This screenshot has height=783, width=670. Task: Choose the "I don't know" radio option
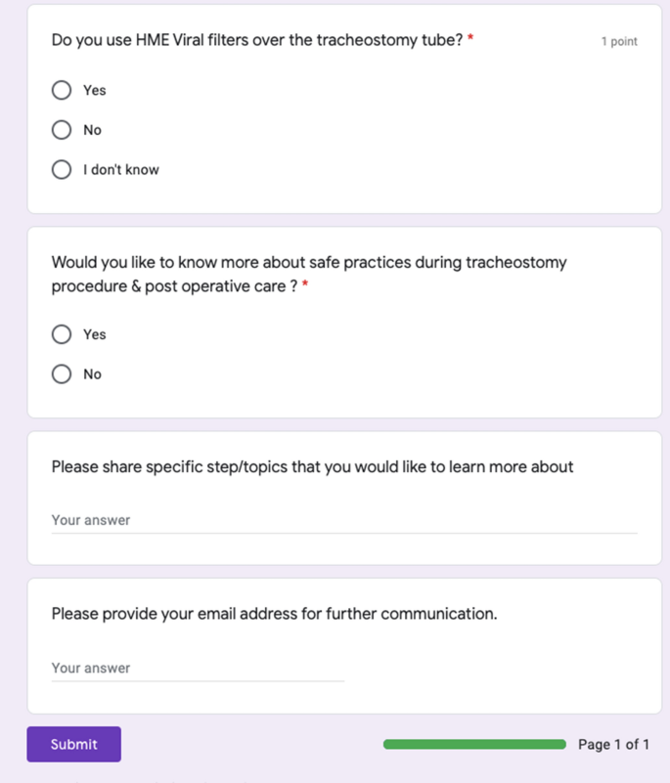62,170
